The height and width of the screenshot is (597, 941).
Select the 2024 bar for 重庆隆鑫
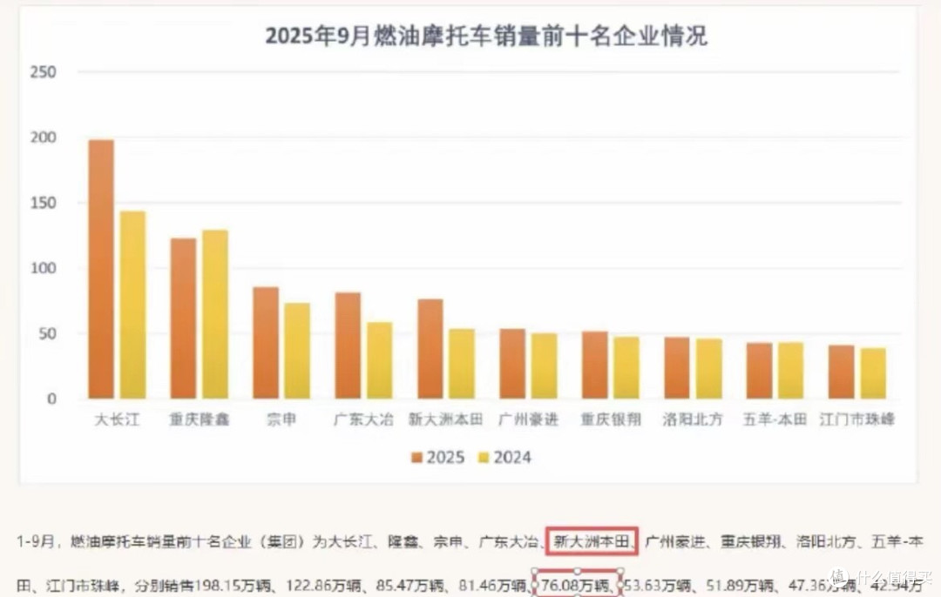[215, 314]
